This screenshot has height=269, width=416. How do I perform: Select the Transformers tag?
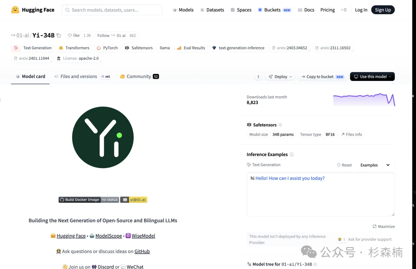[x=74, y=48]
